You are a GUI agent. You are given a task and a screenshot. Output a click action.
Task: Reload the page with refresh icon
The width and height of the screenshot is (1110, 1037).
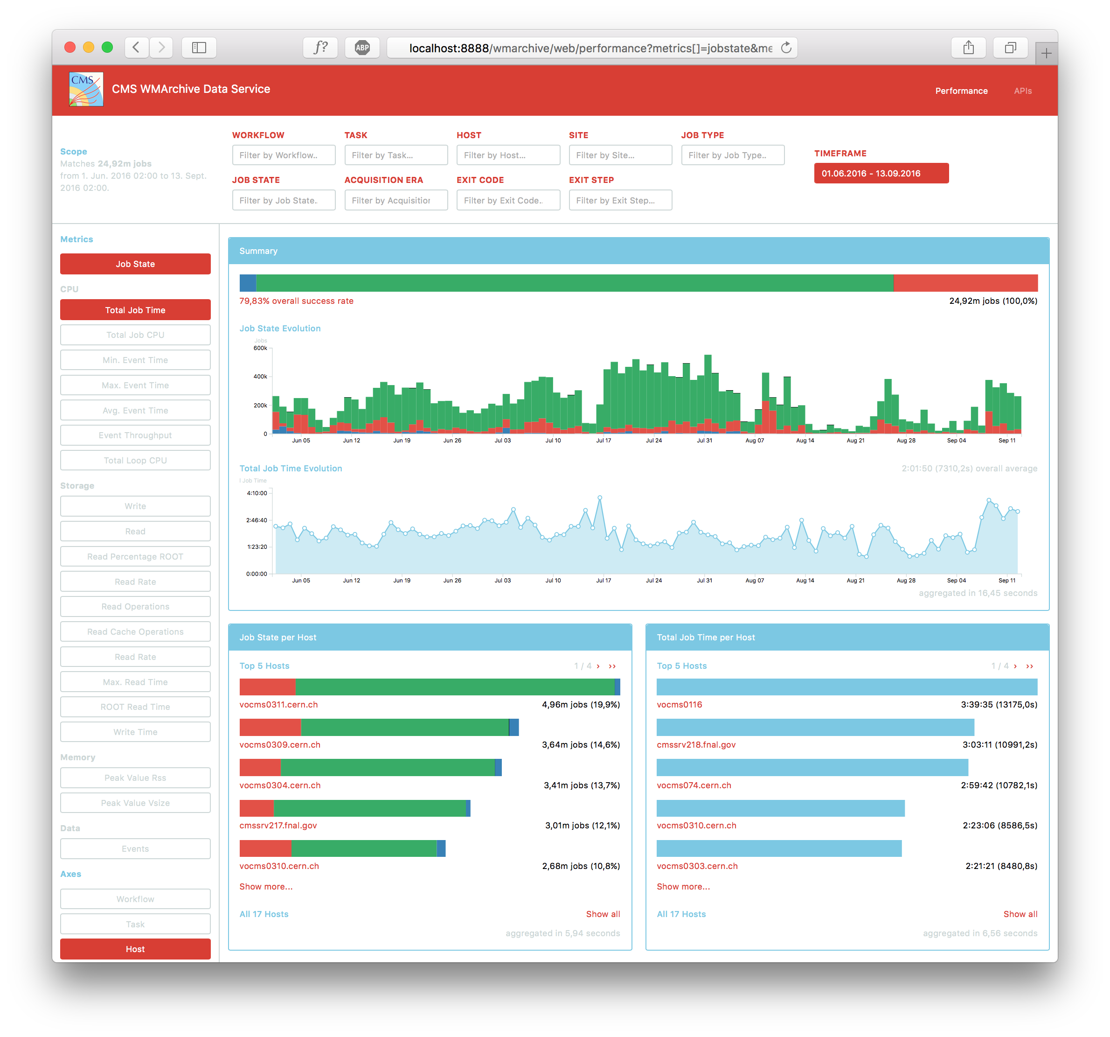(786, 48)
